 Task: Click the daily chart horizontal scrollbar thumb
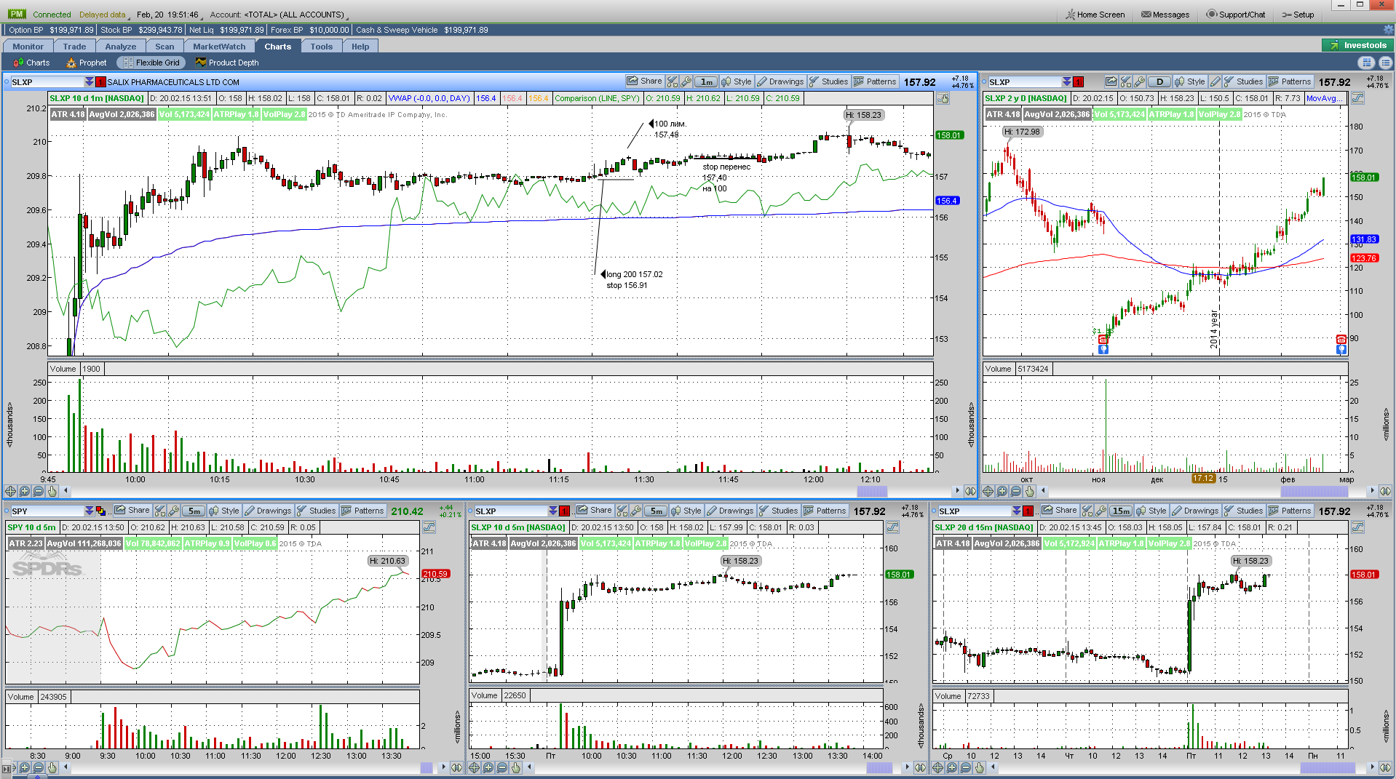click(x=1314, y=492)
